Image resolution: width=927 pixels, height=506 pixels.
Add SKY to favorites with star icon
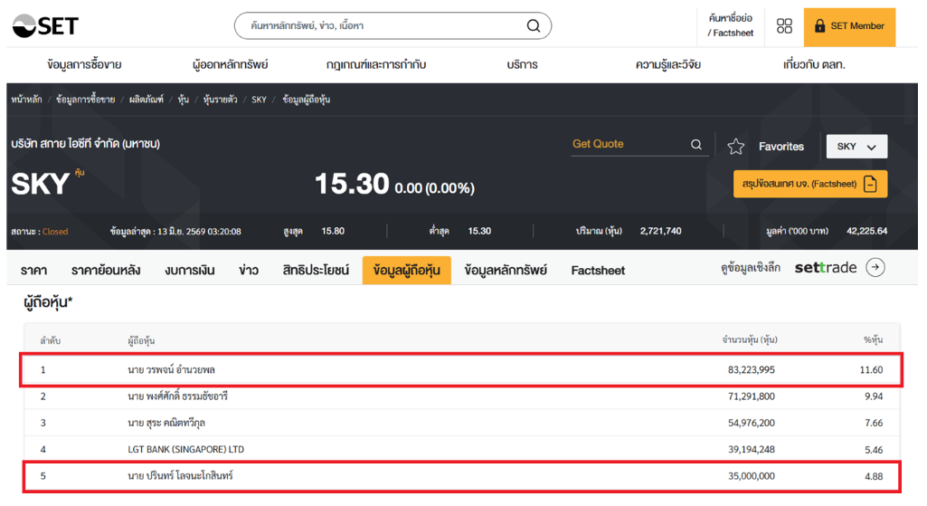click(x=735, y=146)
